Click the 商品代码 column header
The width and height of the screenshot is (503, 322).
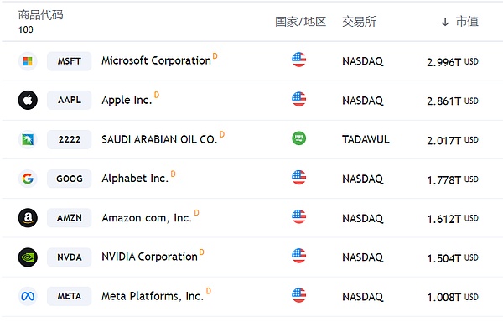click(41, 15)
